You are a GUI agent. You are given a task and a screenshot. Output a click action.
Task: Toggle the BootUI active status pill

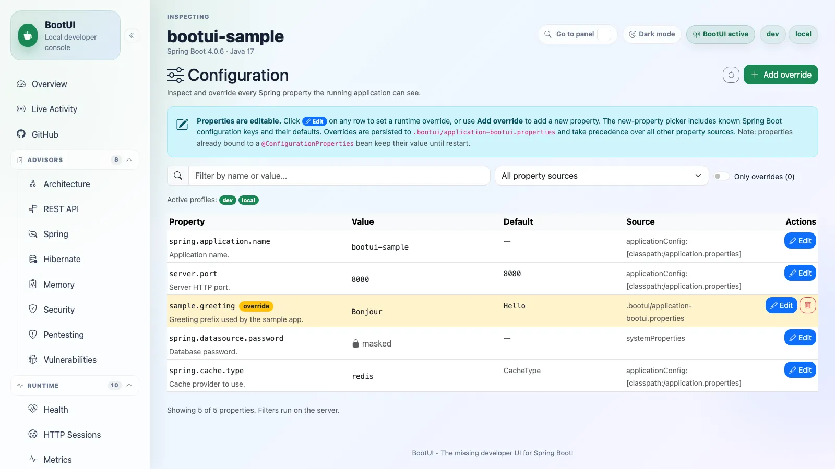point(720,34)
